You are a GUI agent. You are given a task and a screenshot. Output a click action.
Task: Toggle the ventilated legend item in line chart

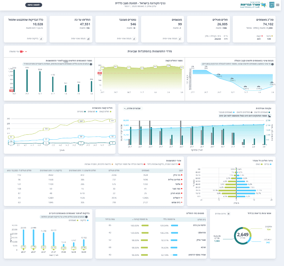point(93,112)
